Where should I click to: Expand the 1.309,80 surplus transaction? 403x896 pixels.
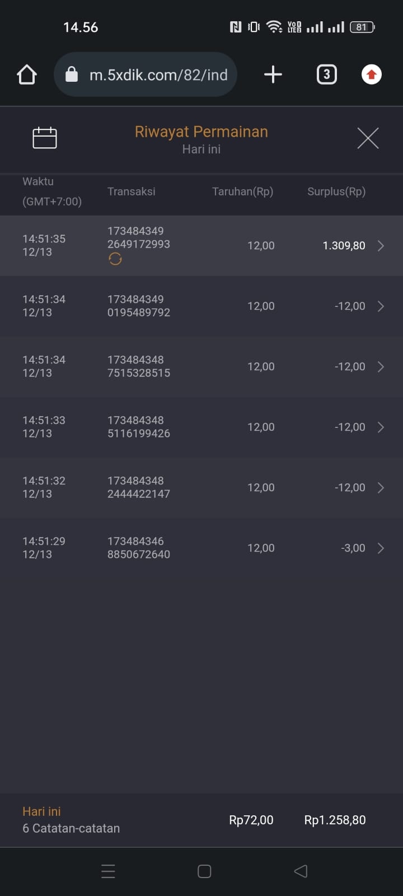tap(381, 246)
